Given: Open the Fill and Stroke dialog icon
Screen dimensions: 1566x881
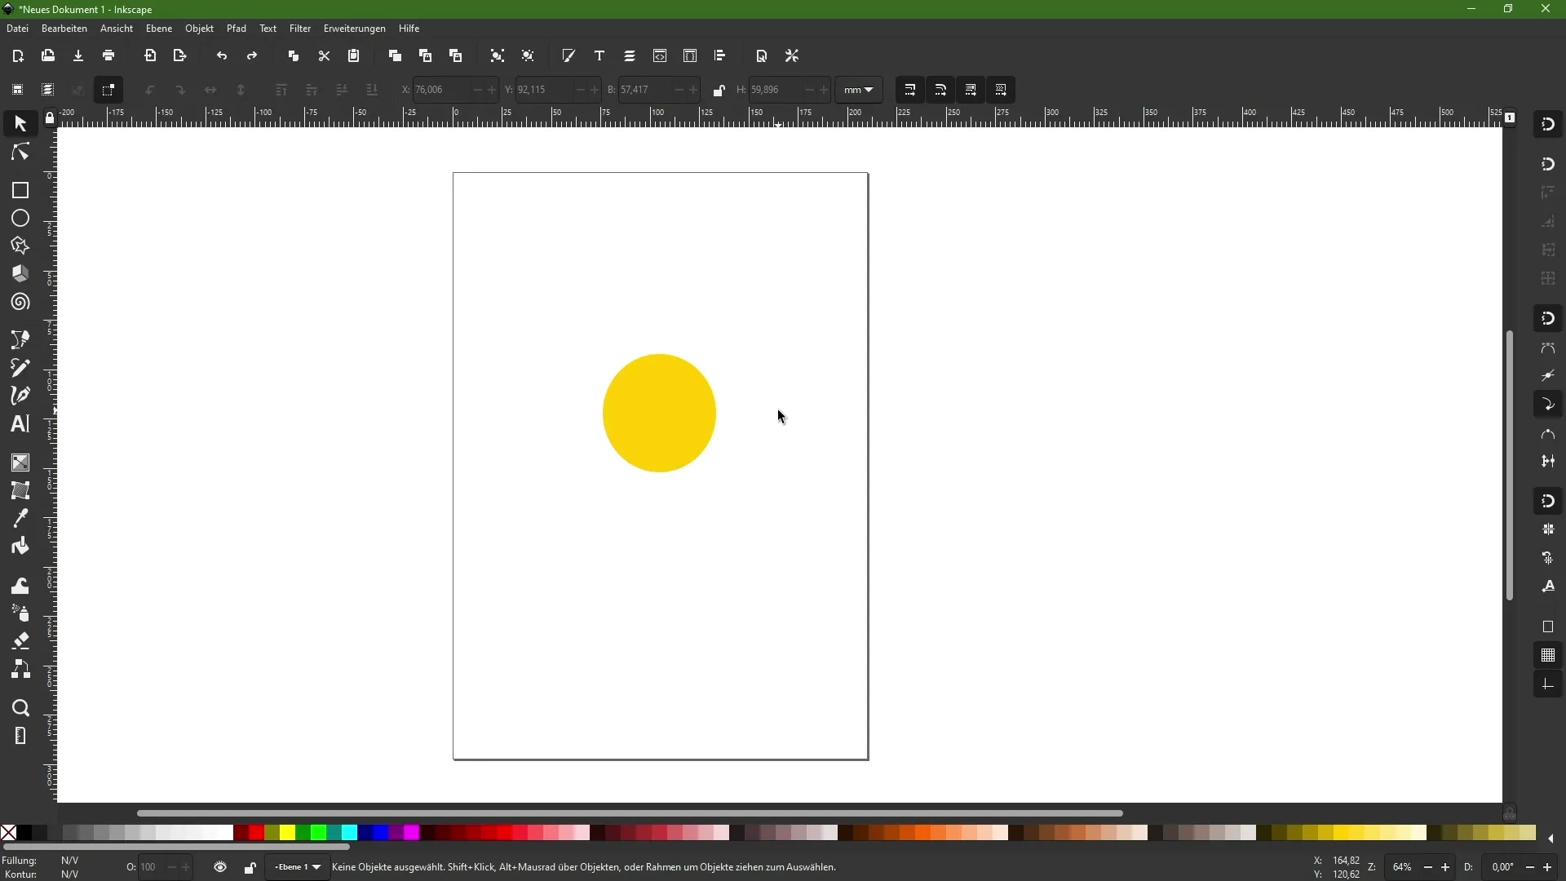Looking at the screenshot, I should tap(568, 55).
